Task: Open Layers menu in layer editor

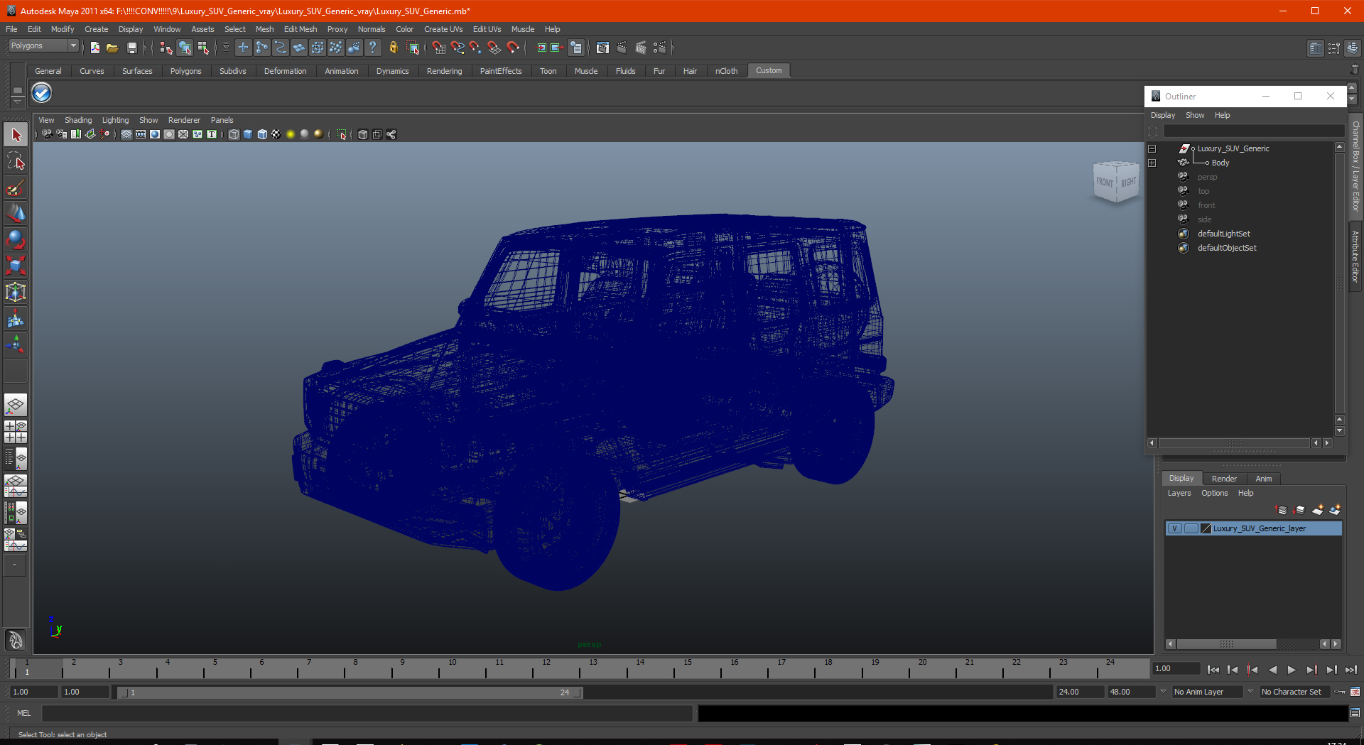Action: tap(1179, 493)
